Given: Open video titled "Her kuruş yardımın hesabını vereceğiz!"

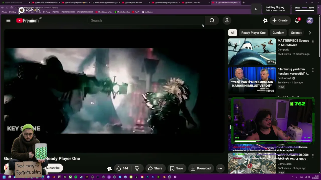Looking at the screenshot, I should [293, 71].
